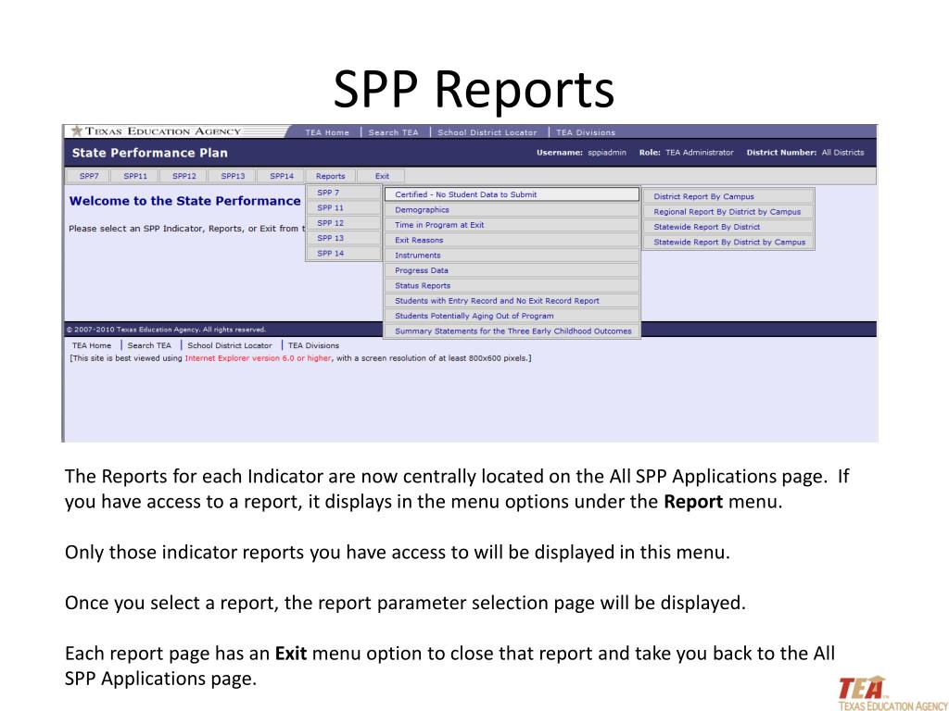Select the Demographics report
The image size is (949, 711).
coord(512,210)
